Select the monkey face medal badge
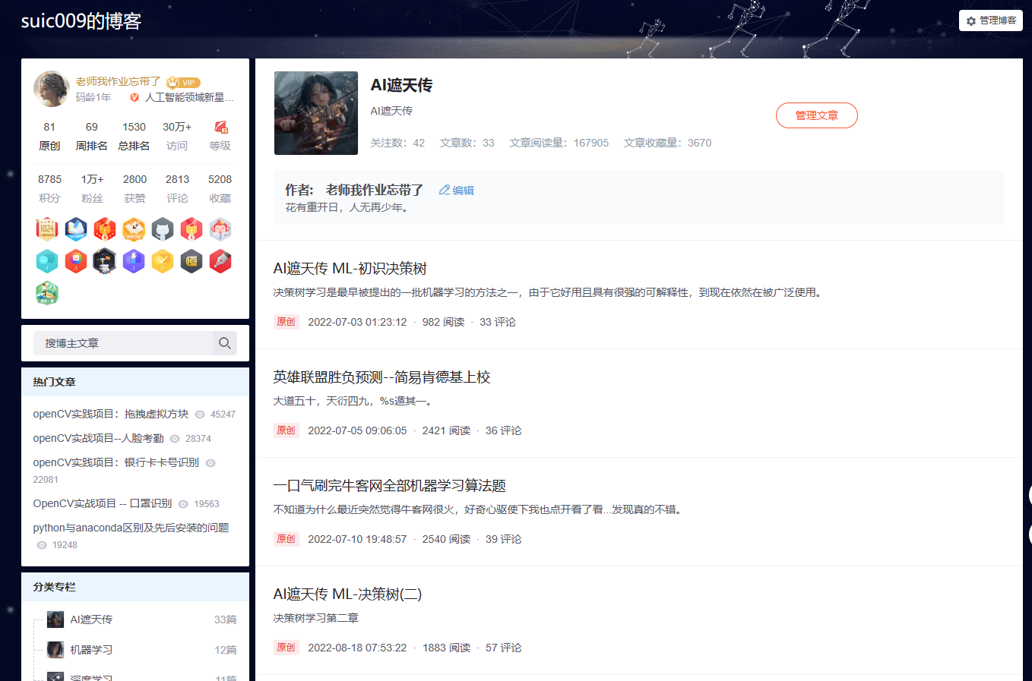 click(x=220, y=229)
